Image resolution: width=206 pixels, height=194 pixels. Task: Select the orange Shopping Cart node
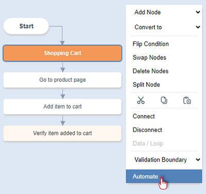[62, 53]
